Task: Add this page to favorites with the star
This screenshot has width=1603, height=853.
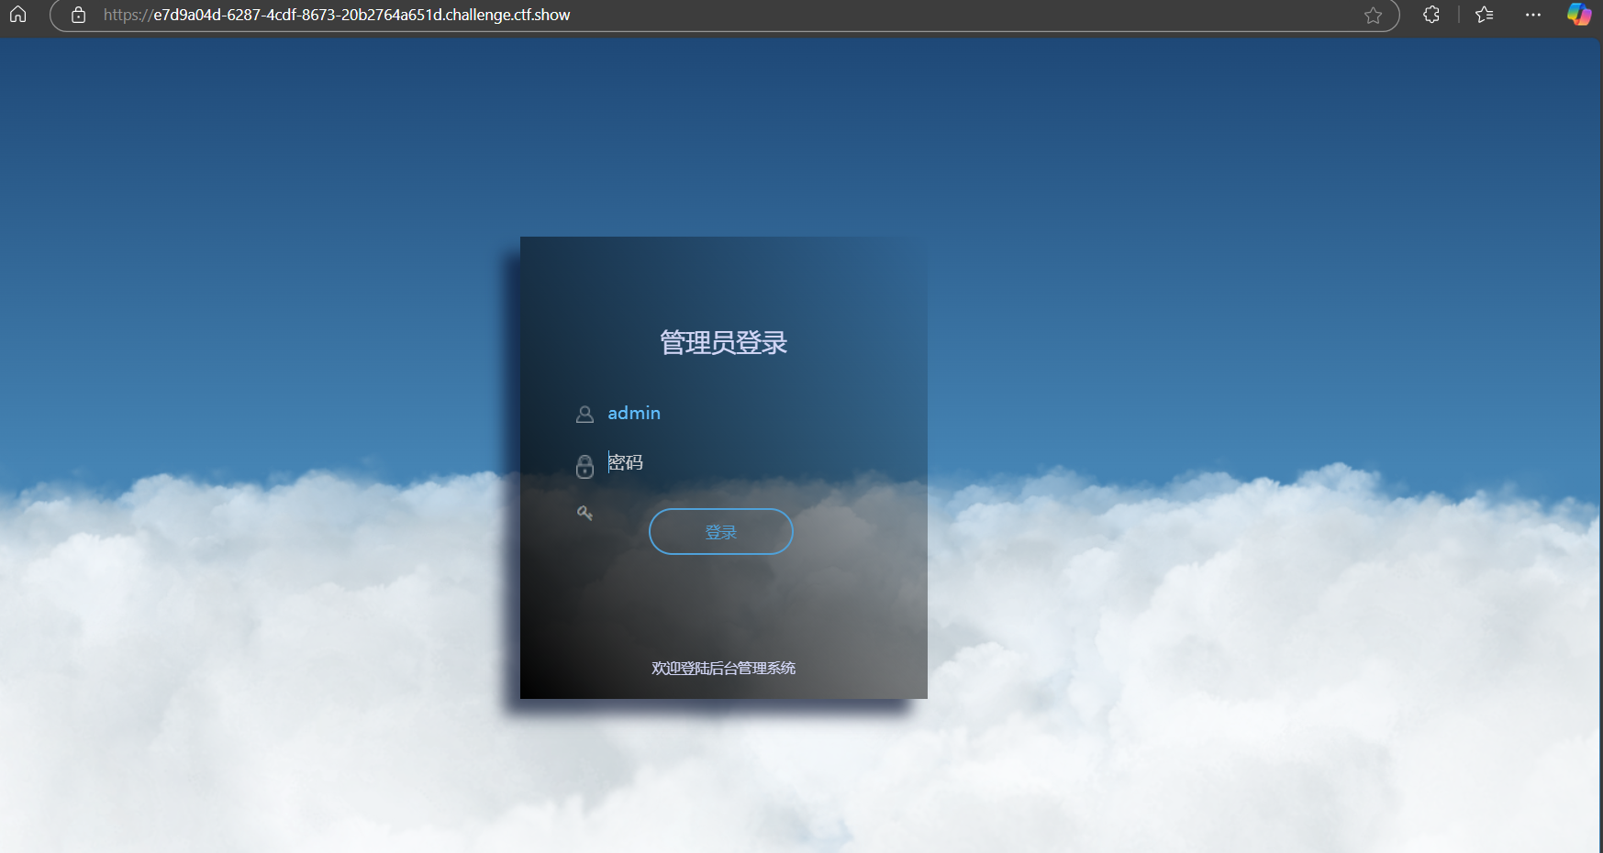Action: tap(1373, 15)
